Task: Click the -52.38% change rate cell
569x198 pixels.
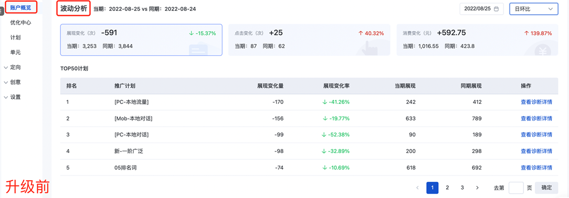Action: coord(335,134)
